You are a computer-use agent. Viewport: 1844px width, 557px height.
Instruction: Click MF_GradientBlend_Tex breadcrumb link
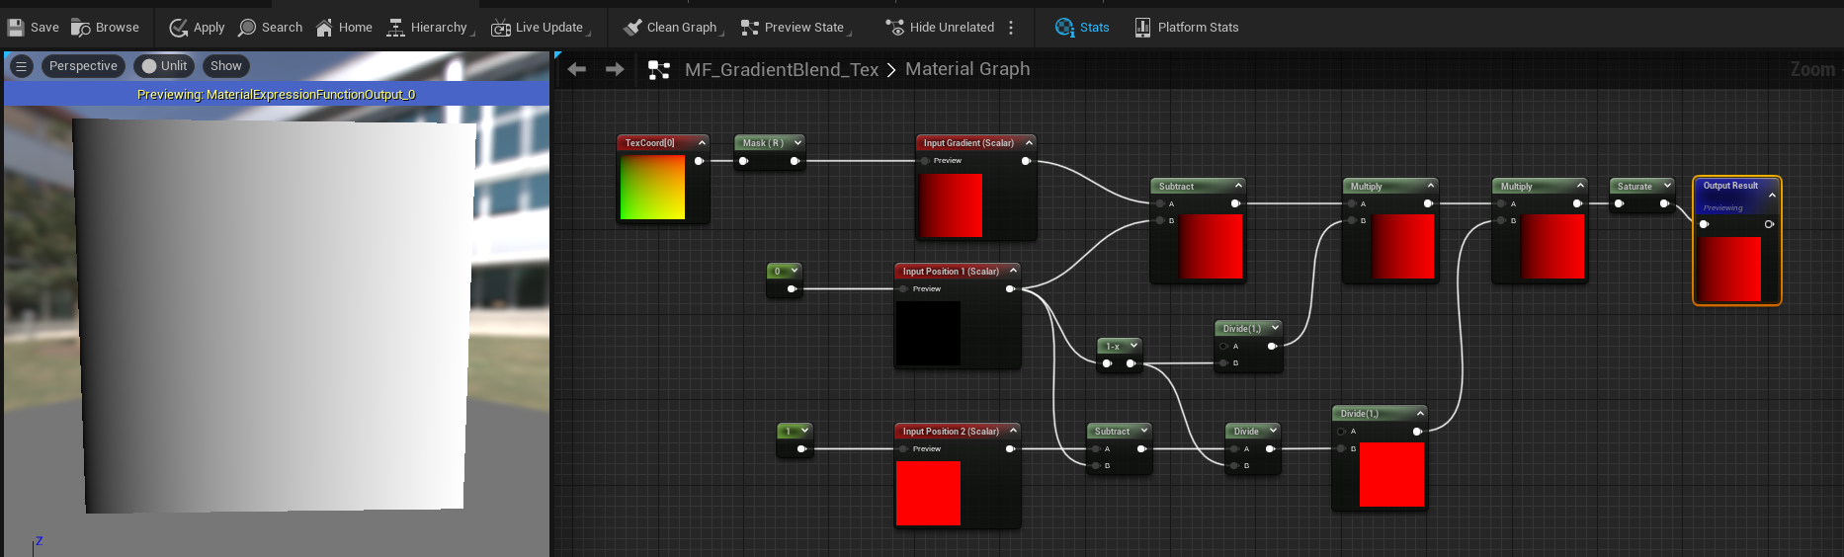(781, 69)
